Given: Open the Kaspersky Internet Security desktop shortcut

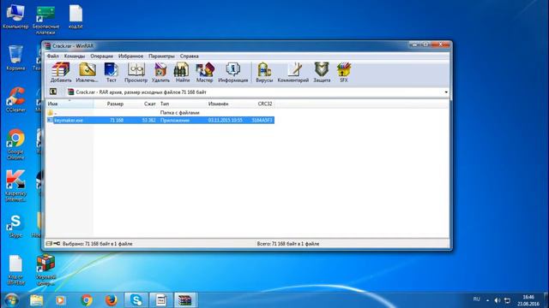Looking at the screenshot, I should pyautogui.click(x=15, y=187).
